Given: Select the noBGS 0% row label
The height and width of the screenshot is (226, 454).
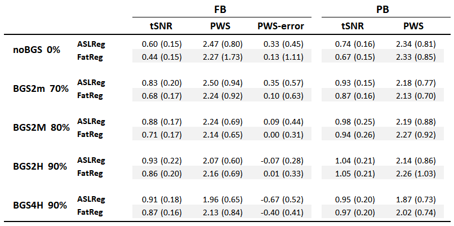Looking at the screenshot, I should (x=37, y=50).
